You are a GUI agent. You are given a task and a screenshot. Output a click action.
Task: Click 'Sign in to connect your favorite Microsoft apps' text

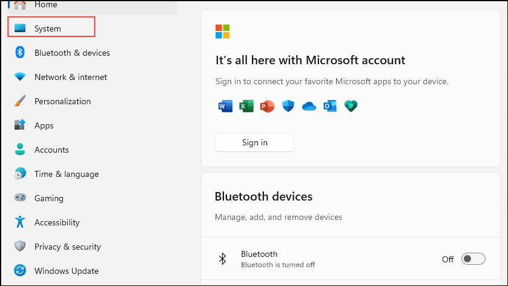tap(332, 81)
